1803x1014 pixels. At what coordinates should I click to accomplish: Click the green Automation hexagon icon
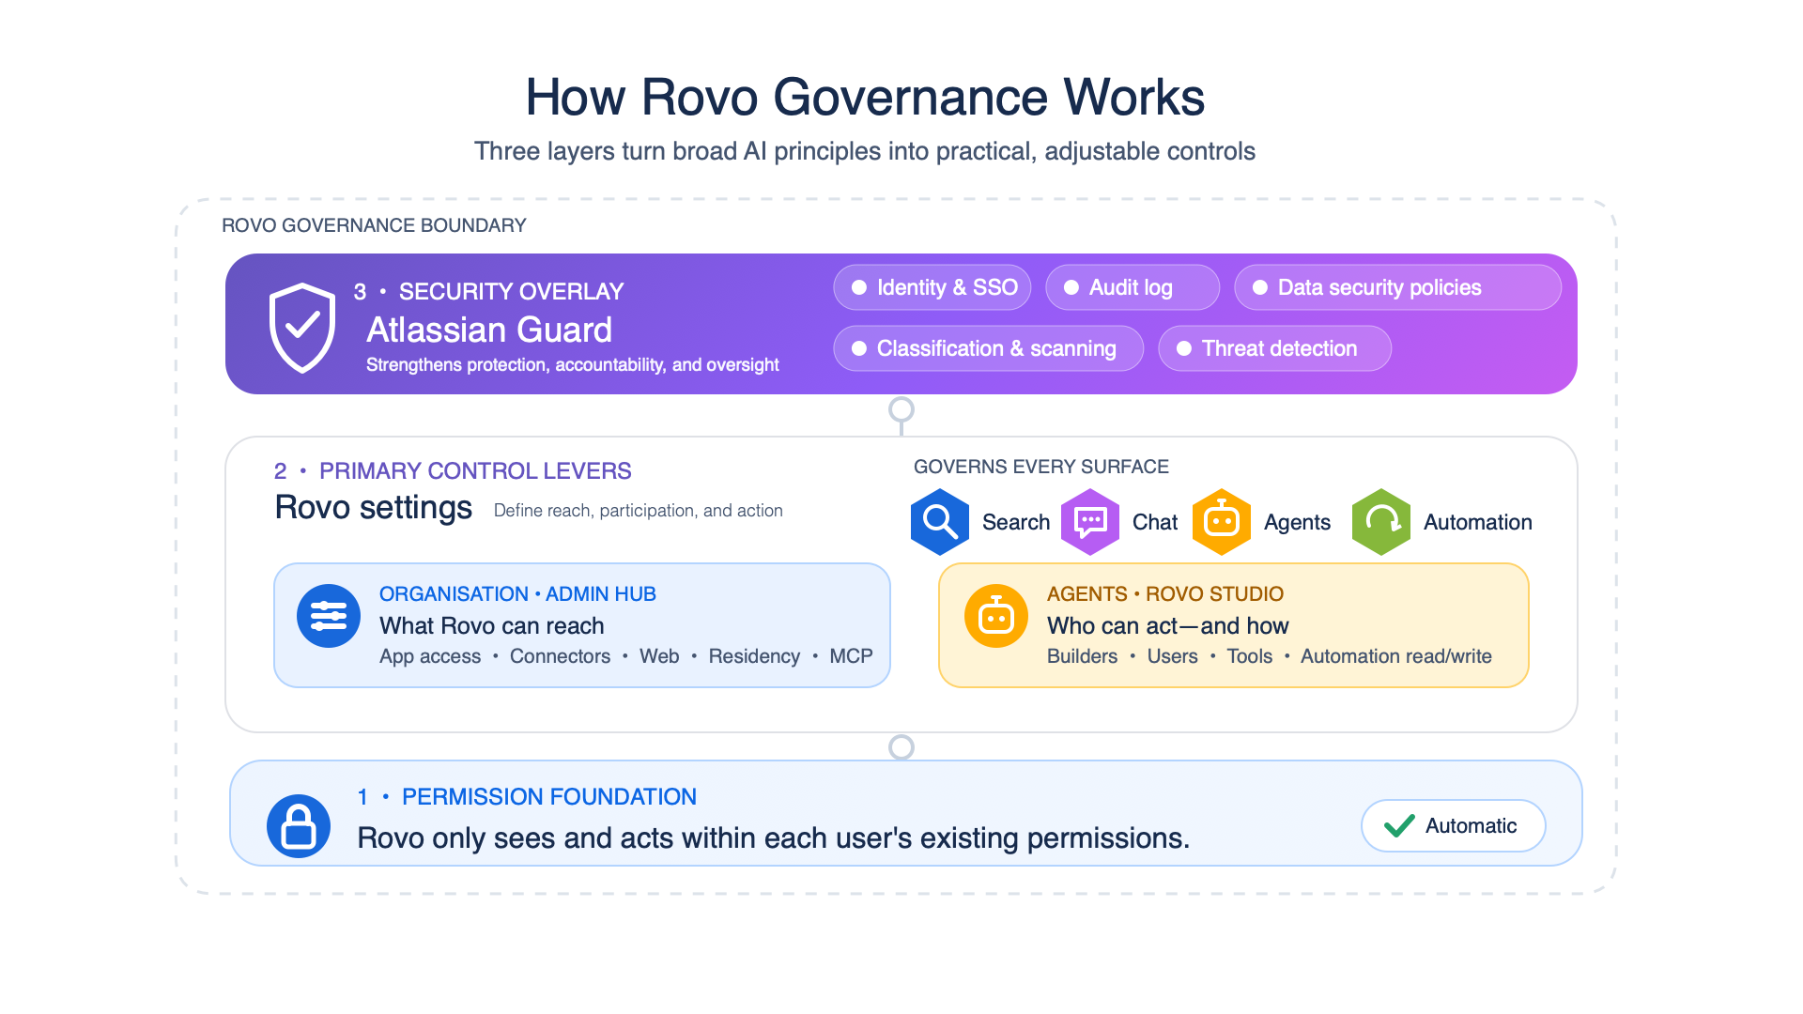1381,522
